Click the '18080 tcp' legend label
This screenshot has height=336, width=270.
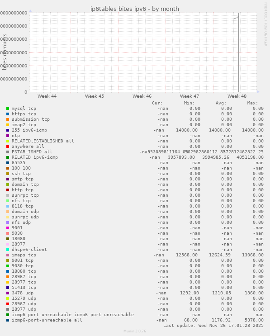24,271
